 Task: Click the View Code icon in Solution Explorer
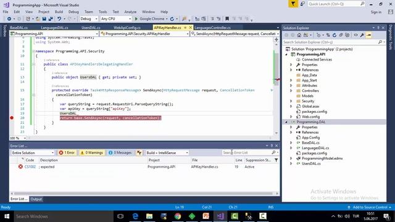pyautogui.click(x=355, y=35)
